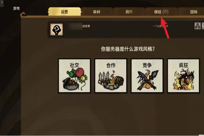Click the cut-off icon beside forest icon
204x136 pixels.
click(203, 26)
